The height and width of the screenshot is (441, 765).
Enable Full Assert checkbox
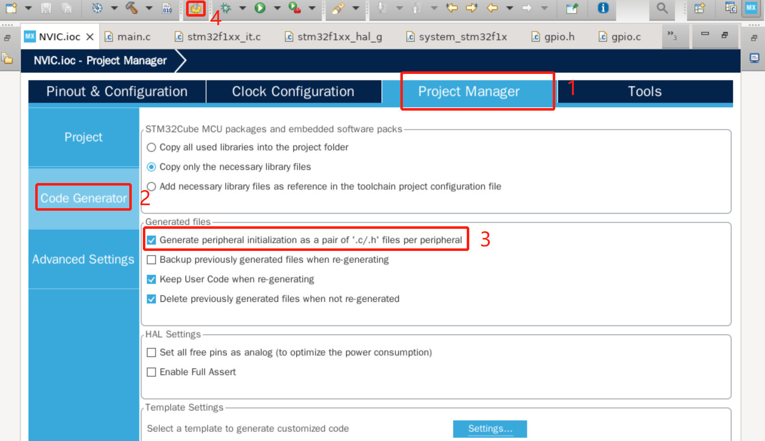pos(151,372)
